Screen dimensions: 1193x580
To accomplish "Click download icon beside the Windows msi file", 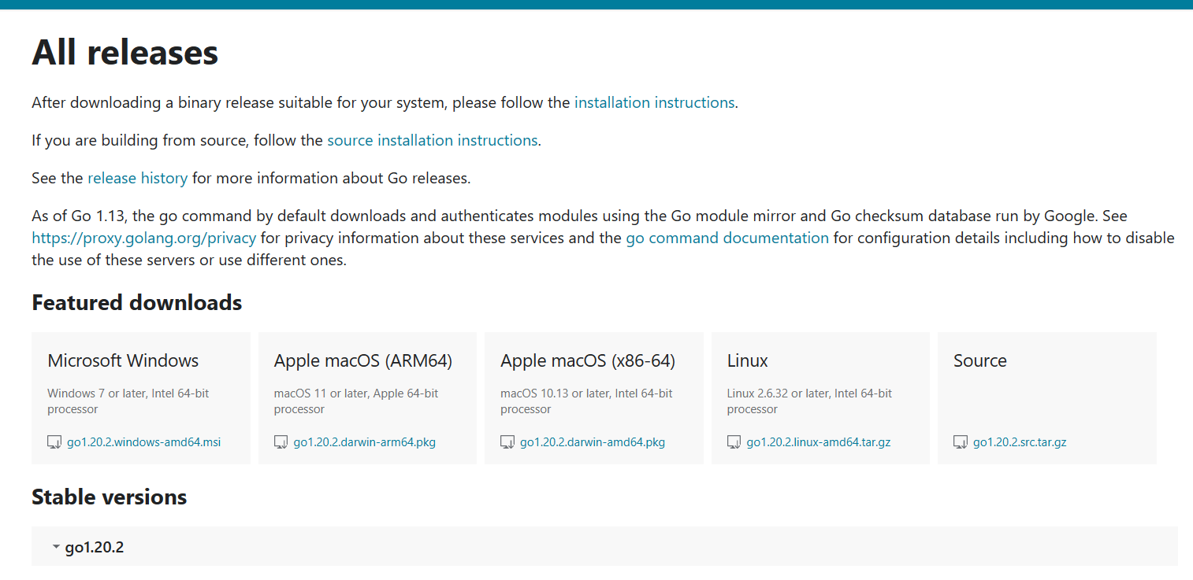I will tap(54, 442).
